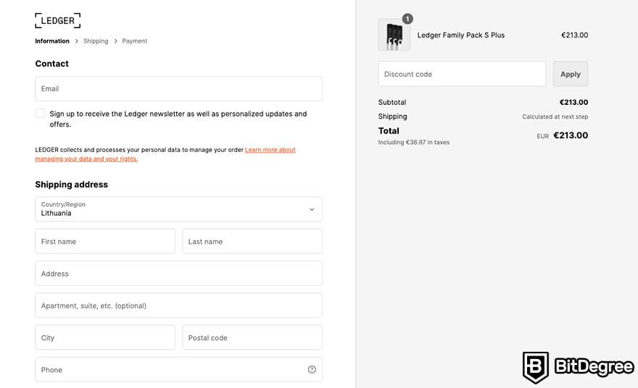Viewport: 638px width, 388px height.
Task: Focus the Postal code field
Action: click(252, 337)
